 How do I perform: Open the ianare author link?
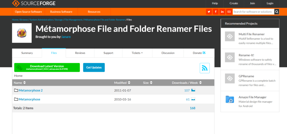[66, 37]
